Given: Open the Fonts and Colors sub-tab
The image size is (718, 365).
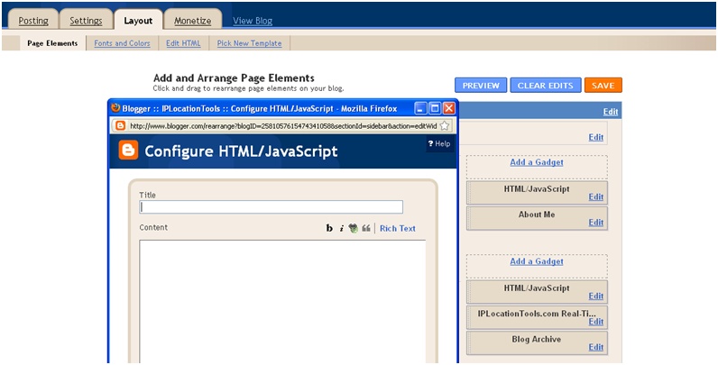Looking at the screenshot, I should [x=123, y=43].
